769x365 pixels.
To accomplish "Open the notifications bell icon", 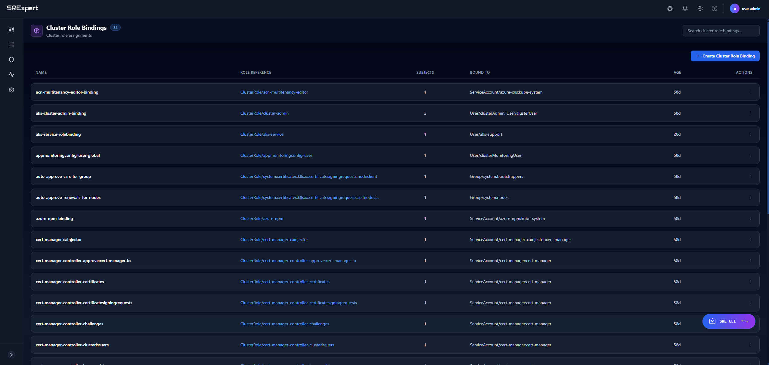I will coord(685,8).
